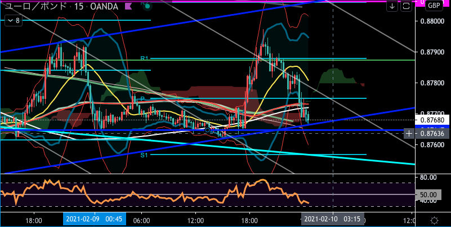
Task: Click the 0.88000 price scale label
Action: coord(431,21)
